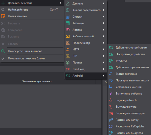Click the captcha text icon for Распознать капчу

pyautogui.click(x=111, y=120)
